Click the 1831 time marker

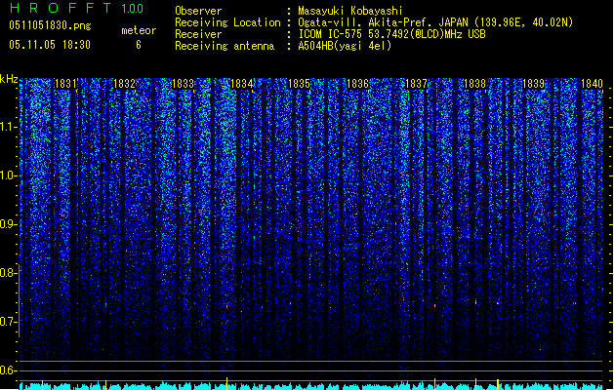[x=65, y=83]
